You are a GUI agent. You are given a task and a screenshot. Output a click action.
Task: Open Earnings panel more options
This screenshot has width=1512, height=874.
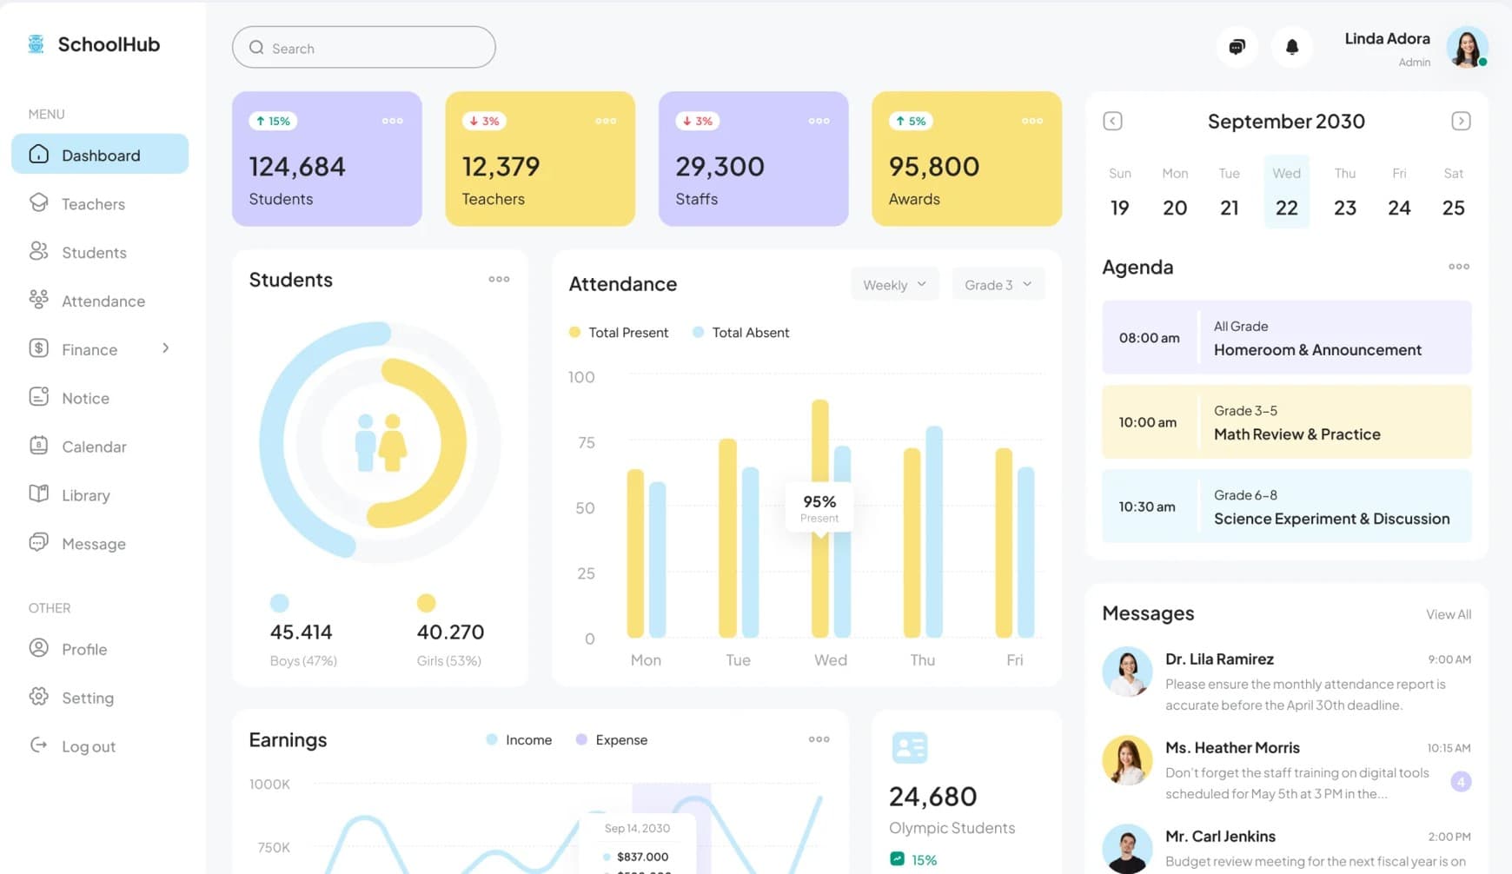(x=819, y=739)
